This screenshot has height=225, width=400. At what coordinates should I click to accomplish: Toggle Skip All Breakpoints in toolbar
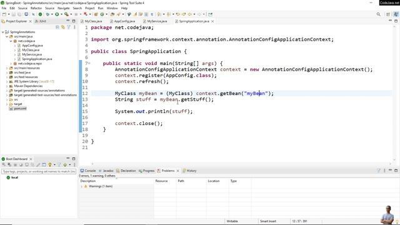tap(33, 14)
